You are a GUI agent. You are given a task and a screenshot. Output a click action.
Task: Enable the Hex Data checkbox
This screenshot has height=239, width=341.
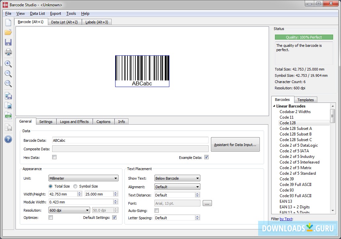coord(54,157)
